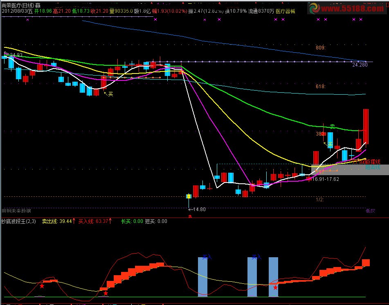
Task: Click the stock title 尚荣医疗(日线)
Action: [x=18, y=5]
